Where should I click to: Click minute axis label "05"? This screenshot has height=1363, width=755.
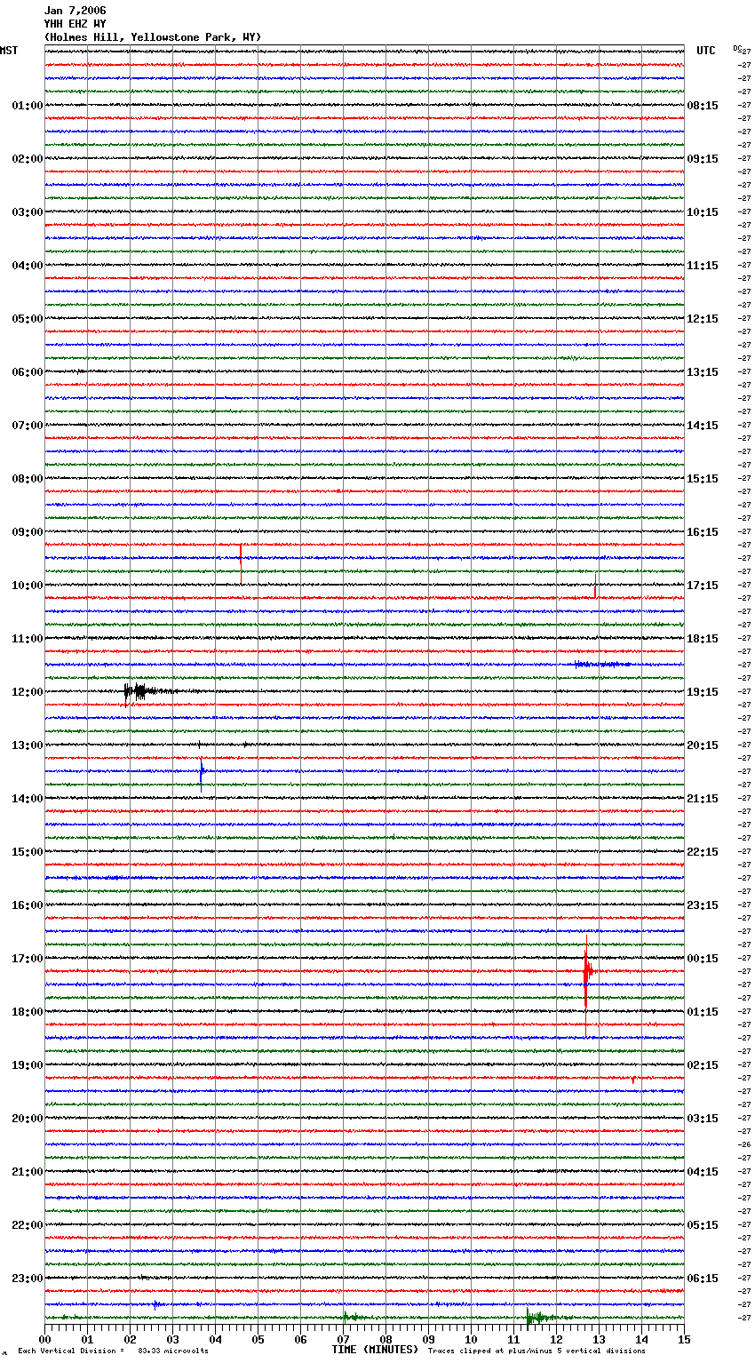pyautogui.click(x=258, y=1339)
